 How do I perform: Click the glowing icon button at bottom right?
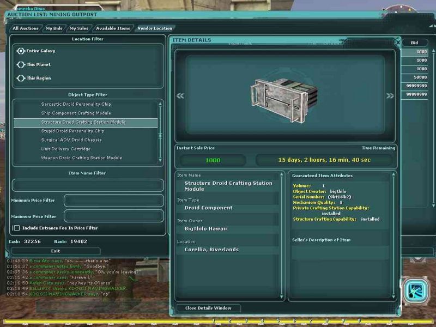pos(414,290)
